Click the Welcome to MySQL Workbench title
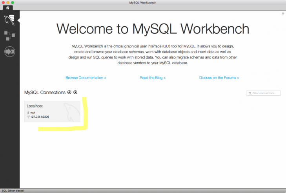The width and height of the screenshot is (286, 193). 153,29
